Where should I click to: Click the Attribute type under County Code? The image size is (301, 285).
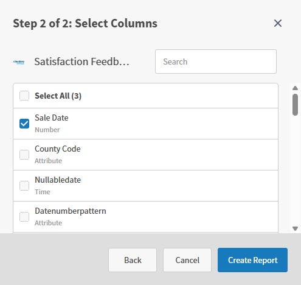click(x=48, y=161)
